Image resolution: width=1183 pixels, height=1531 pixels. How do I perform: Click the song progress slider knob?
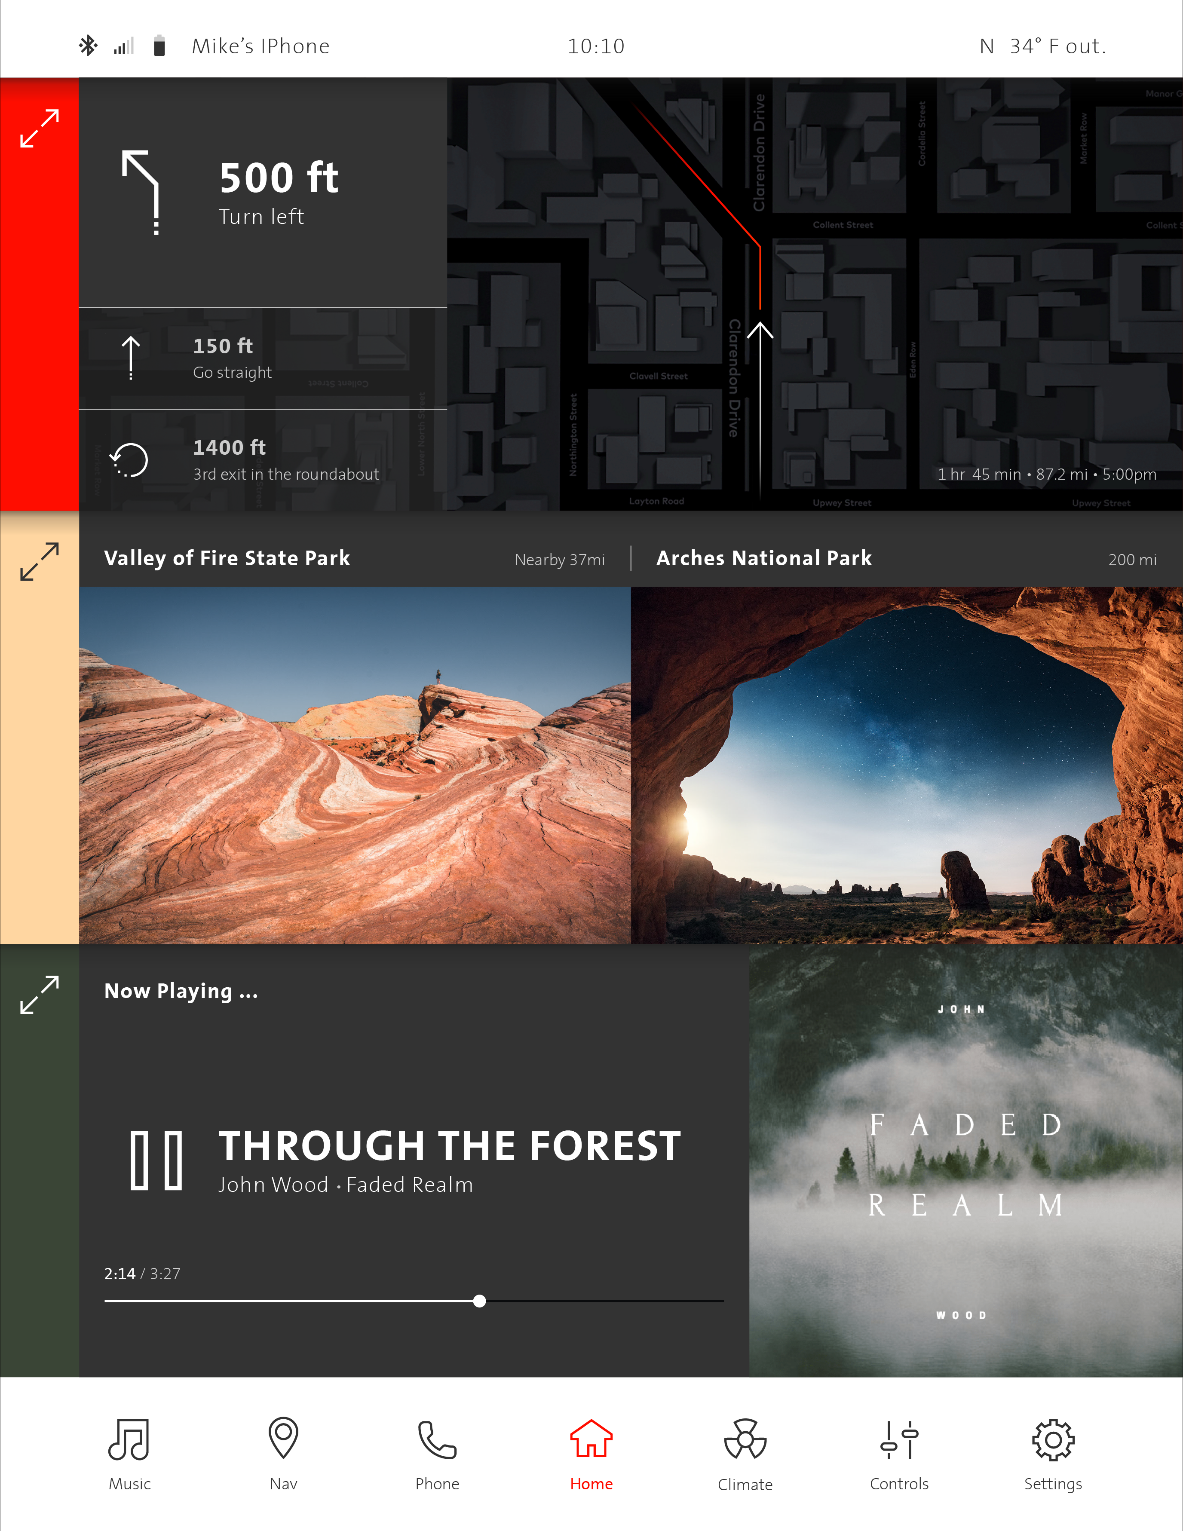(x=480, y=1301)
